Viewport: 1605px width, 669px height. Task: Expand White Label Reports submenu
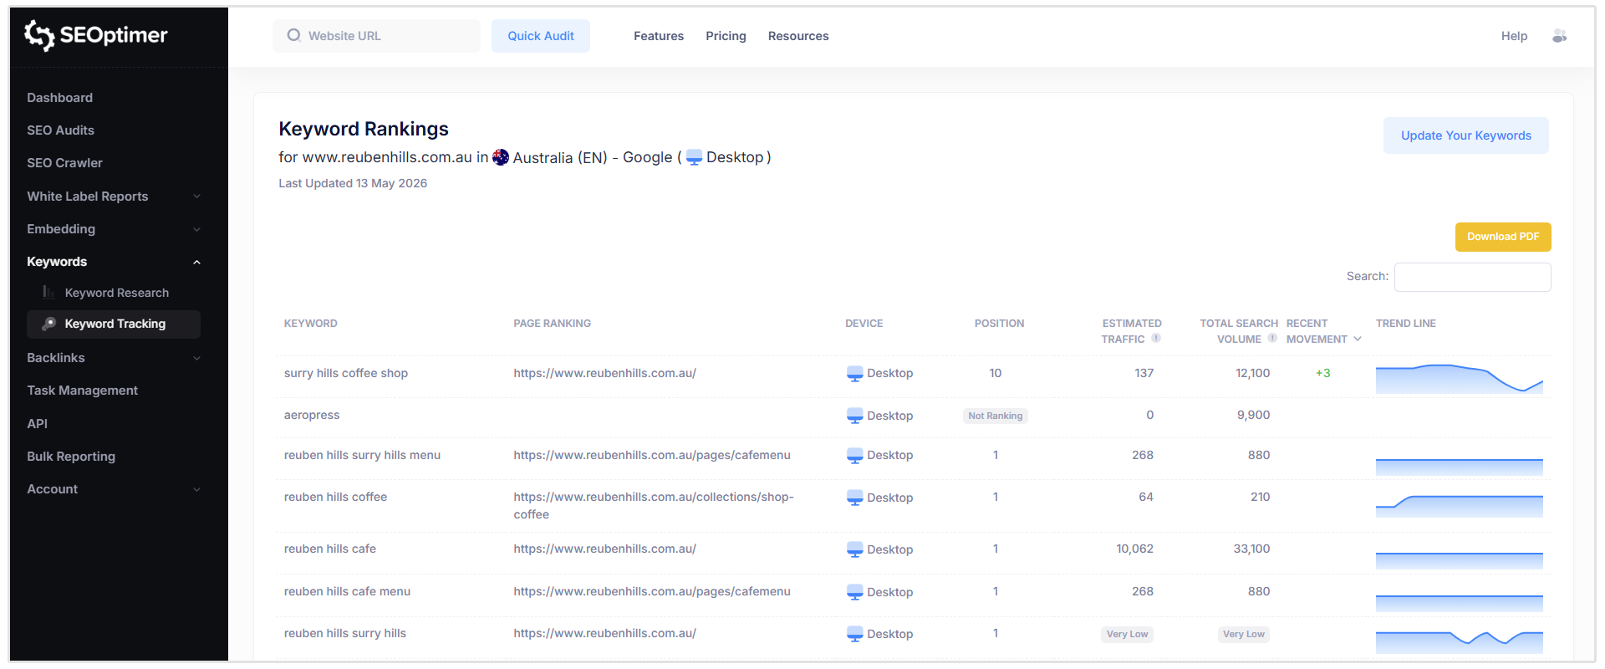point(197,197)
